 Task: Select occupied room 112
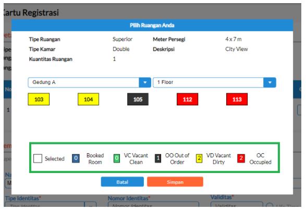tap(187, 99)
